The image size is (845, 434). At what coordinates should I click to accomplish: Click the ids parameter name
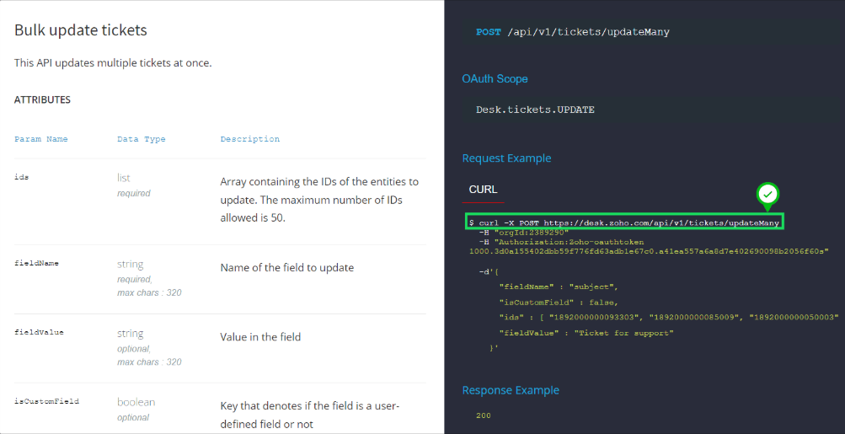[23, 178]
